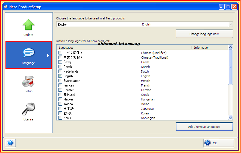Click the 'German' text in list

click(146, 90)
